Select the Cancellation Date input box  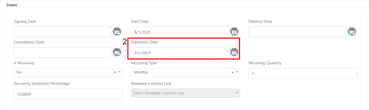[62, 53]
